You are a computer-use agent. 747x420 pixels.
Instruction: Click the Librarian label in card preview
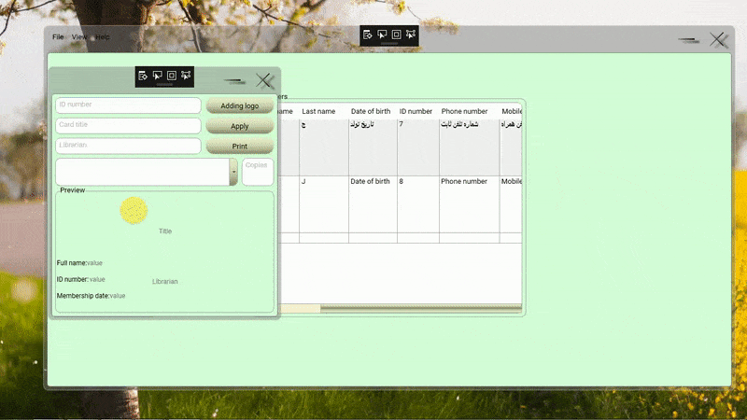[165, 282]
